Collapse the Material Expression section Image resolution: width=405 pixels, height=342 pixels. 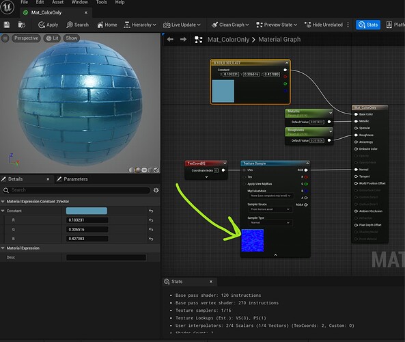tap(3, 248)
